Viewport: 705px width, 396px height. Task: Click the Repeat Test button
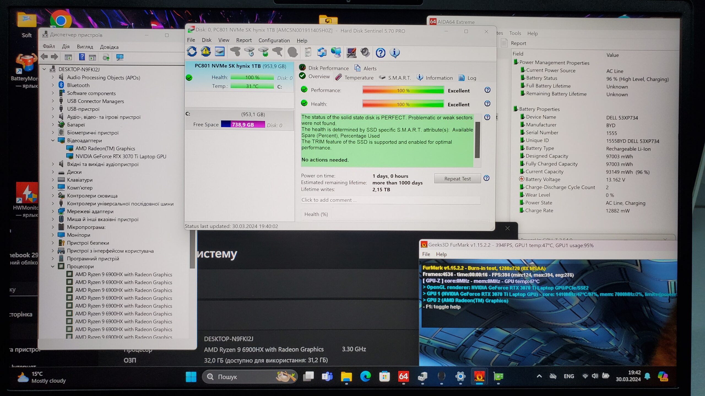click(457, 178)
